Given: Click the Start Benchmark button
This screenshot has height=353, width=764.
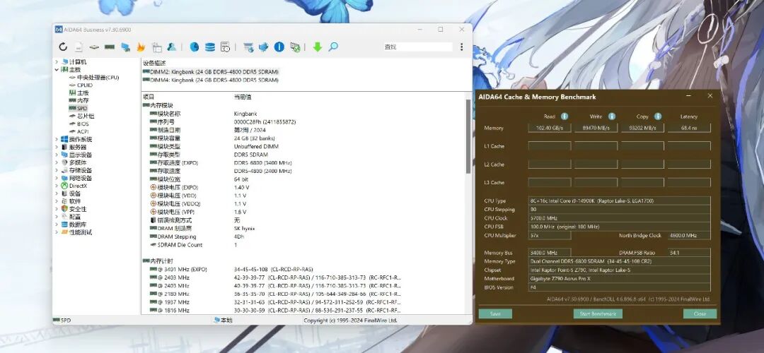Looking at the screenshot, I should tap(598, 314).
